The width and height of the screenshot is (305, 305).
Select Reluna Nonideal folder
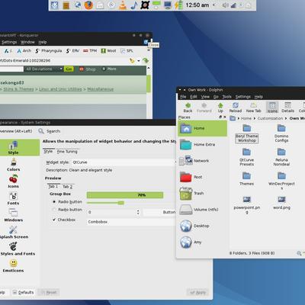(281, 157)
